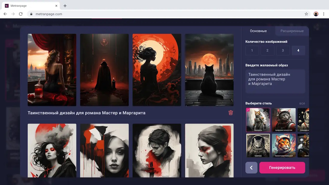Switch to the Расширенные tab
Image resolution: width=329 pixels, height=185 pixels.
(x=292, y=31)
